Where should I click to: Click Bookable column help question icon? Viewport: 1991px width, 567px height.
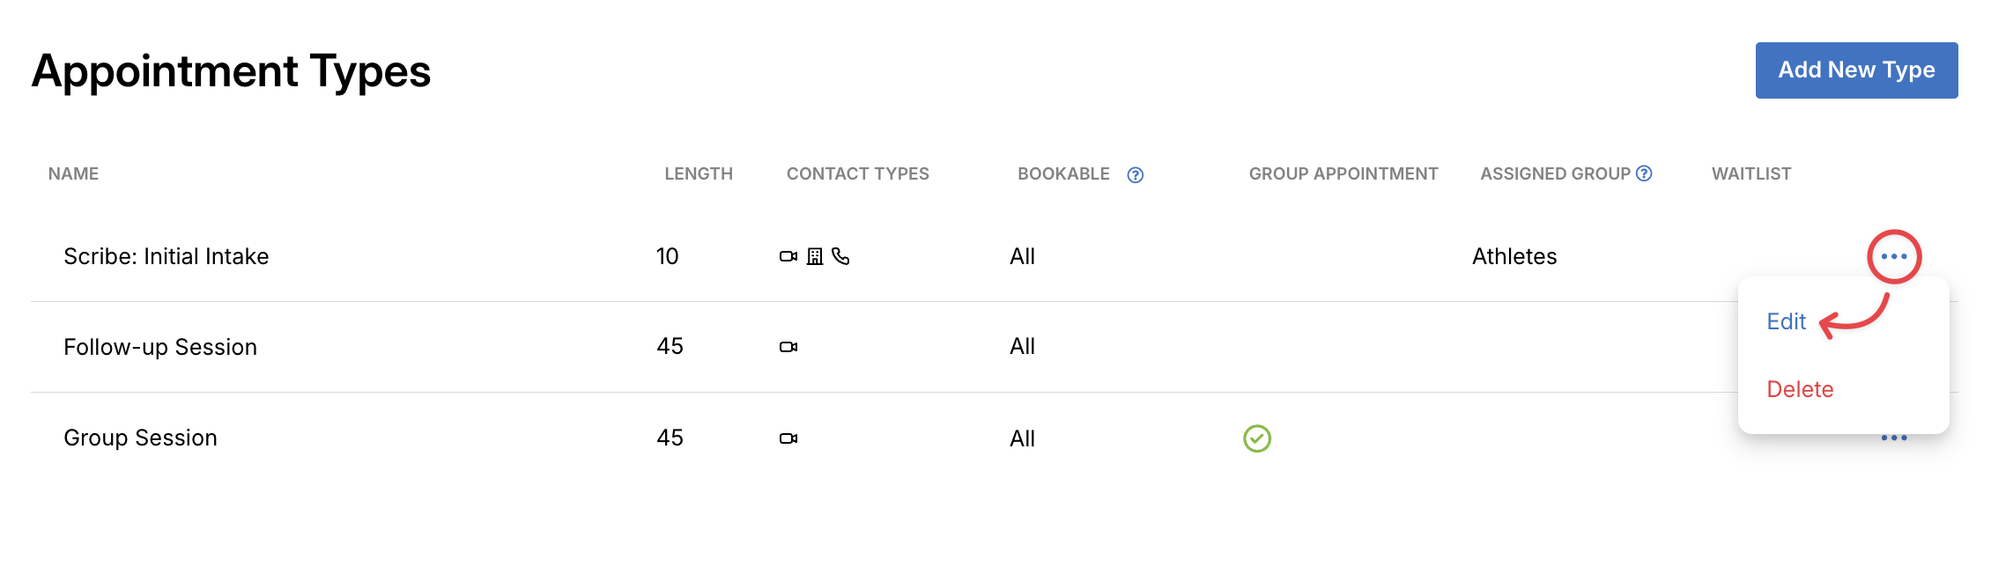(x=1136, y=175)
